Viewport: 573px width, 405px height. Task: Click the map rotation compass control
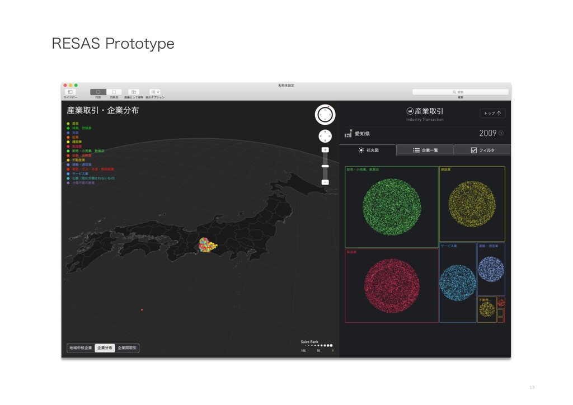coord(325,115)
